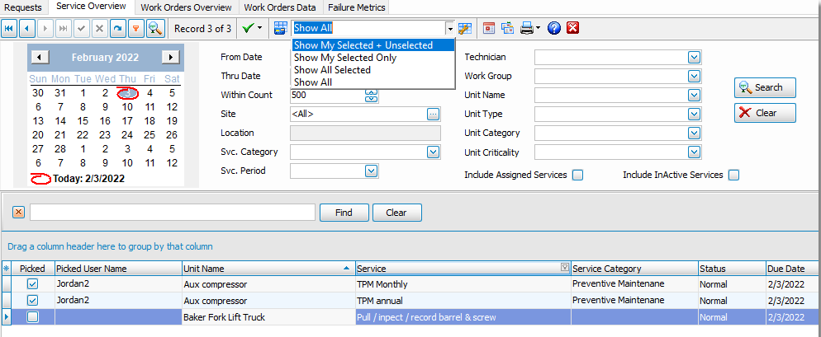Screen dimensions: 821x337
Task: Sort by Unit Name column header
Action: click(x=268, y=269)
